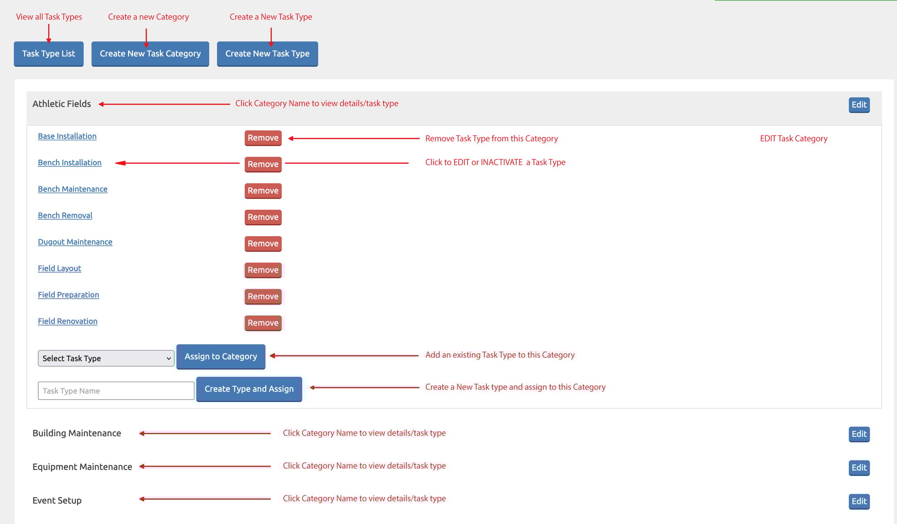Screen dimensions: 897x524
Task: Open the Field Layout task type
Action: click(x=59, y=268)
